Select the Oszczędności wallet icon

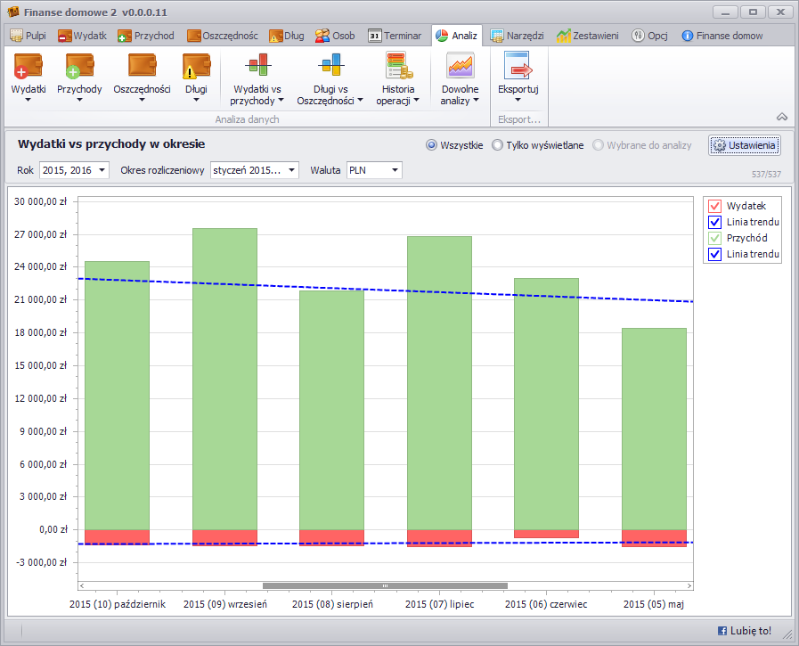(142, 67)
